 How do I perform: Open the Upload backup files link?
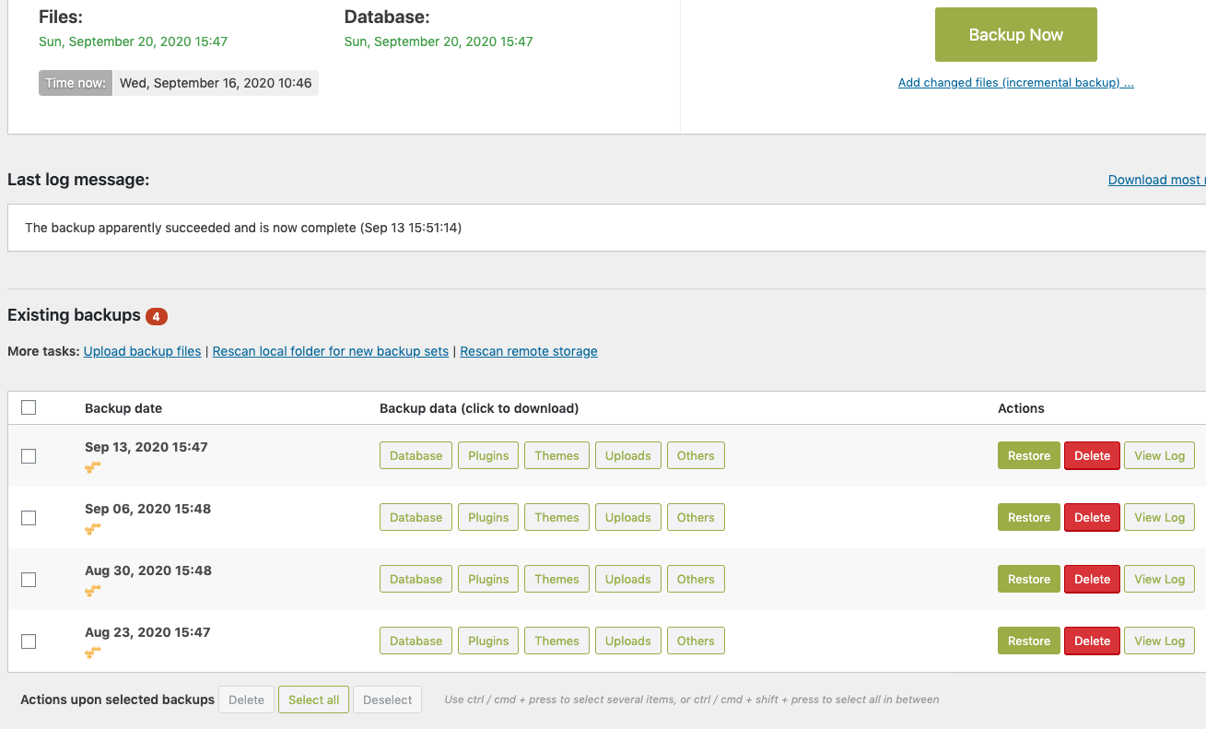[x=142, y=351]
